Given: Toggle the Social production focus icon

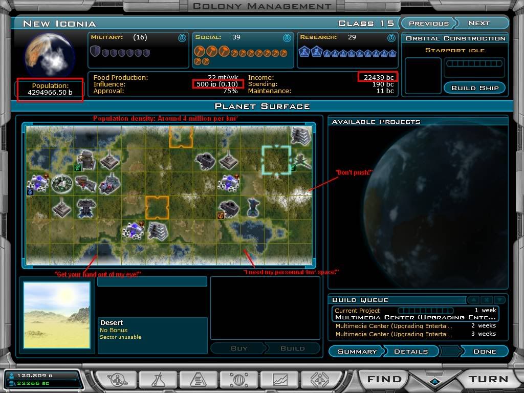Looking at the screenshot, I should click(x=287, y=38).
